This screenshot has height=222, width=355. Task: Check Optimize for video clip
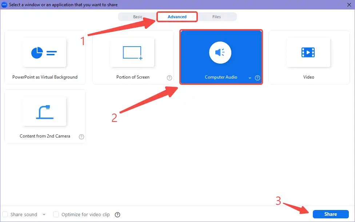pos(56,215)
